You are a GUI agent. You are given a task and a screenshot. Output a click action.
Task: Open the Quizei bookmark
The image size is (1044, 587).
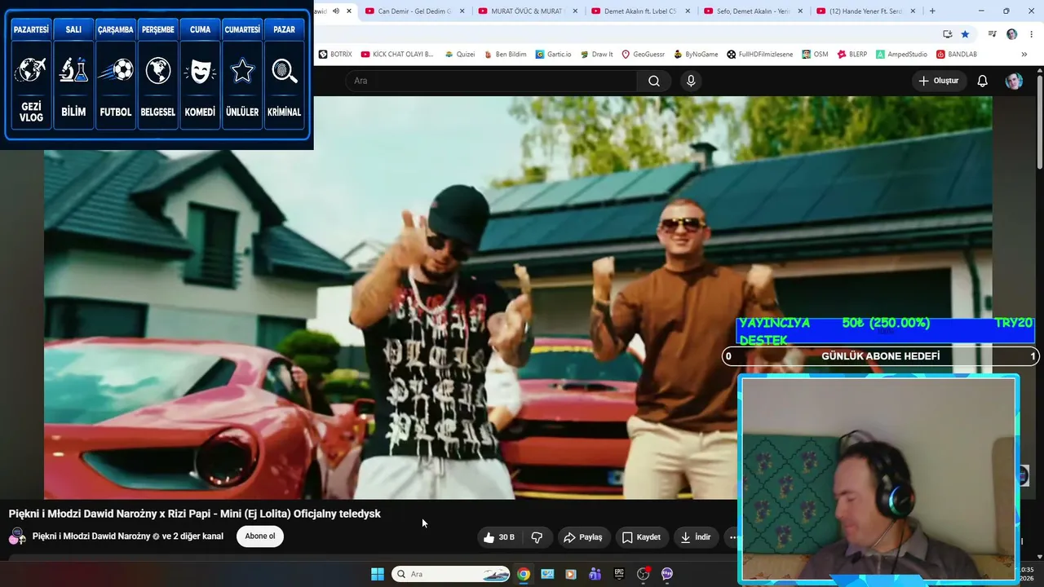(459, 55)
